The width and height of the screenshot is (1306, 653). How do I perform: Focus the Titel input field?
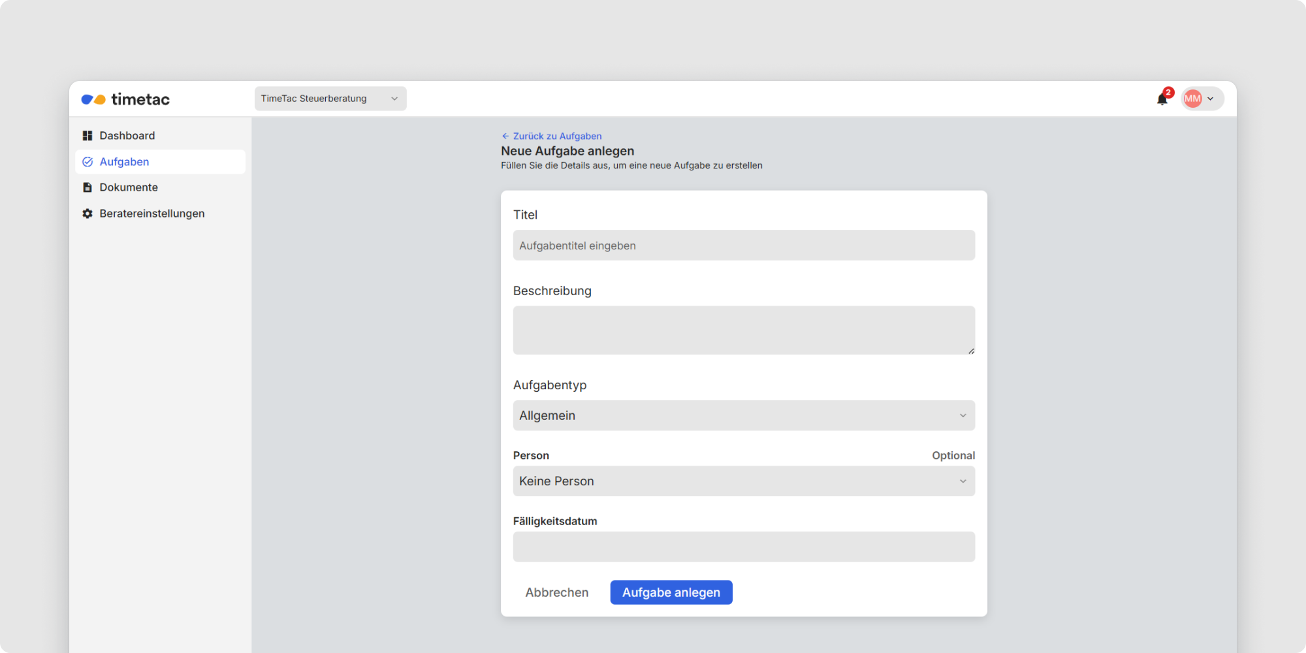[x=743, y=246]
